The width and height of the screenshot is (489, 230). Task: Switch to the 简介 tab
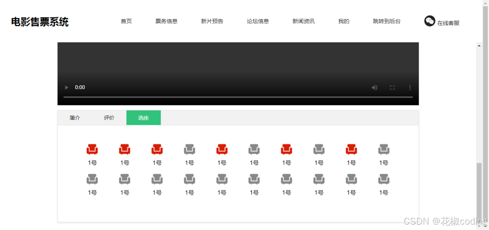click(75, 117)
